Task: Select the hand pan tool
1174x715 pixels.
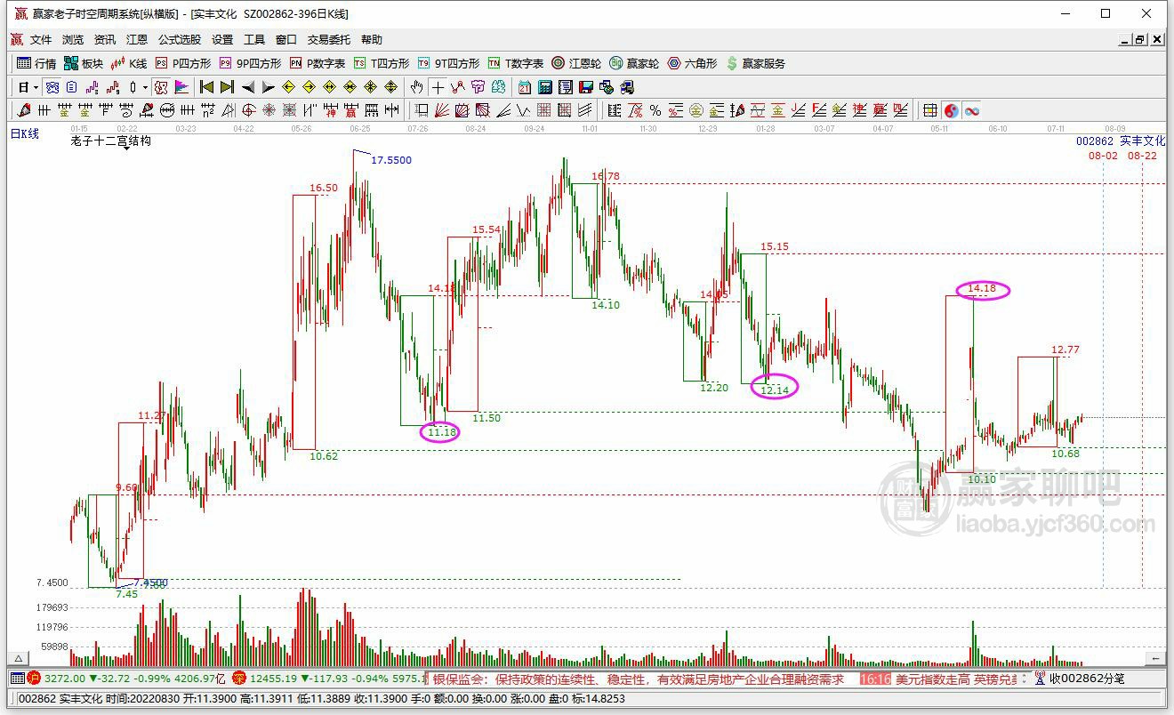Action: click(x=416, y=87)
